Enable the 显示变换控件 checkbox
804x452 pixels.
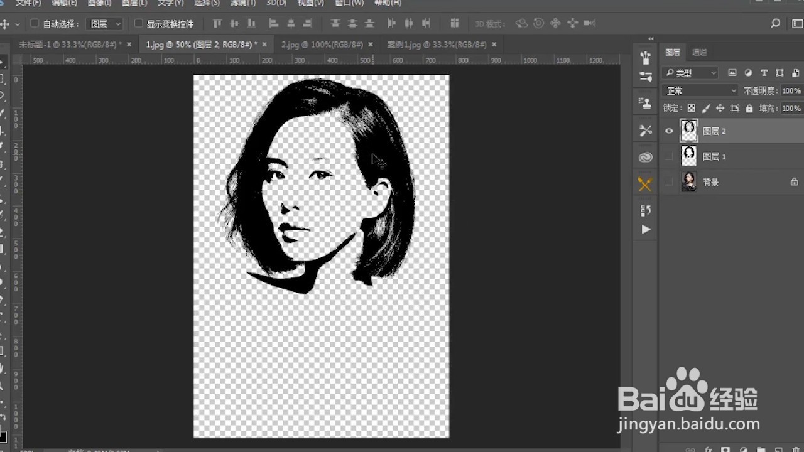pos(138,23)
